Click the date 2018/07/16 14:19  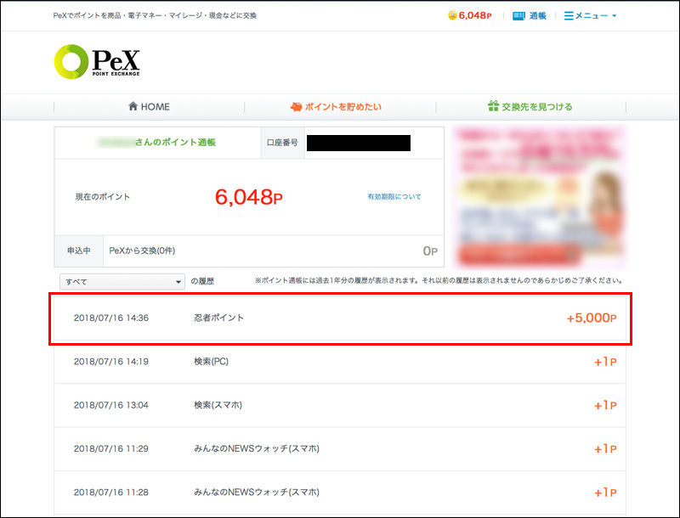coord(111,362)
